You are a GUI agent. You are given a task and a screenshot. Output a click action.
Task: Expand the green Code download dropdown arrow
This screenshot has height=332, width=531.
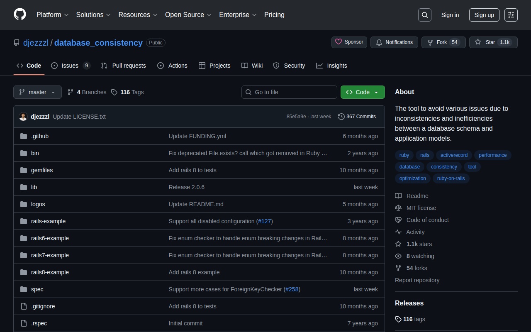click(x=376, y=92)
